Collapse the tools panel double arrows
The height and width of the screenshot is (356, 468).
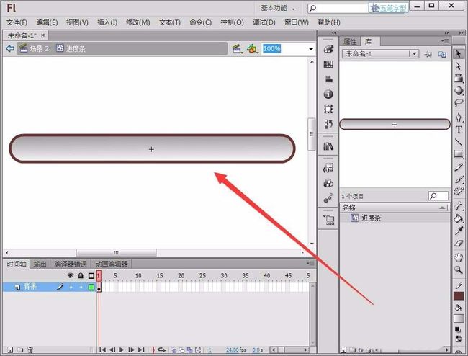pyautogui.click(x=462, y=33)
